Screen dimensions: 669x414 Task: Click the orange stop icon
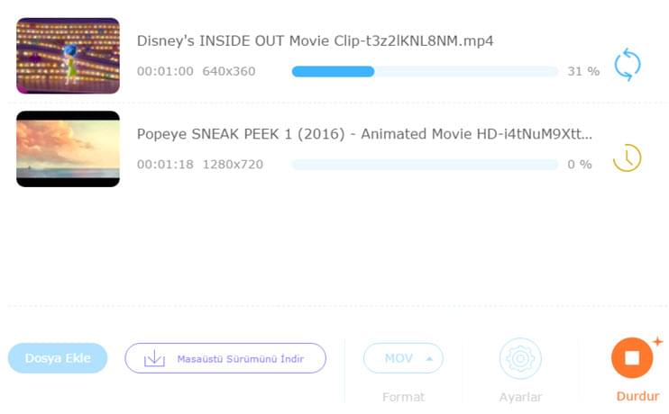(x=632, y=358)
